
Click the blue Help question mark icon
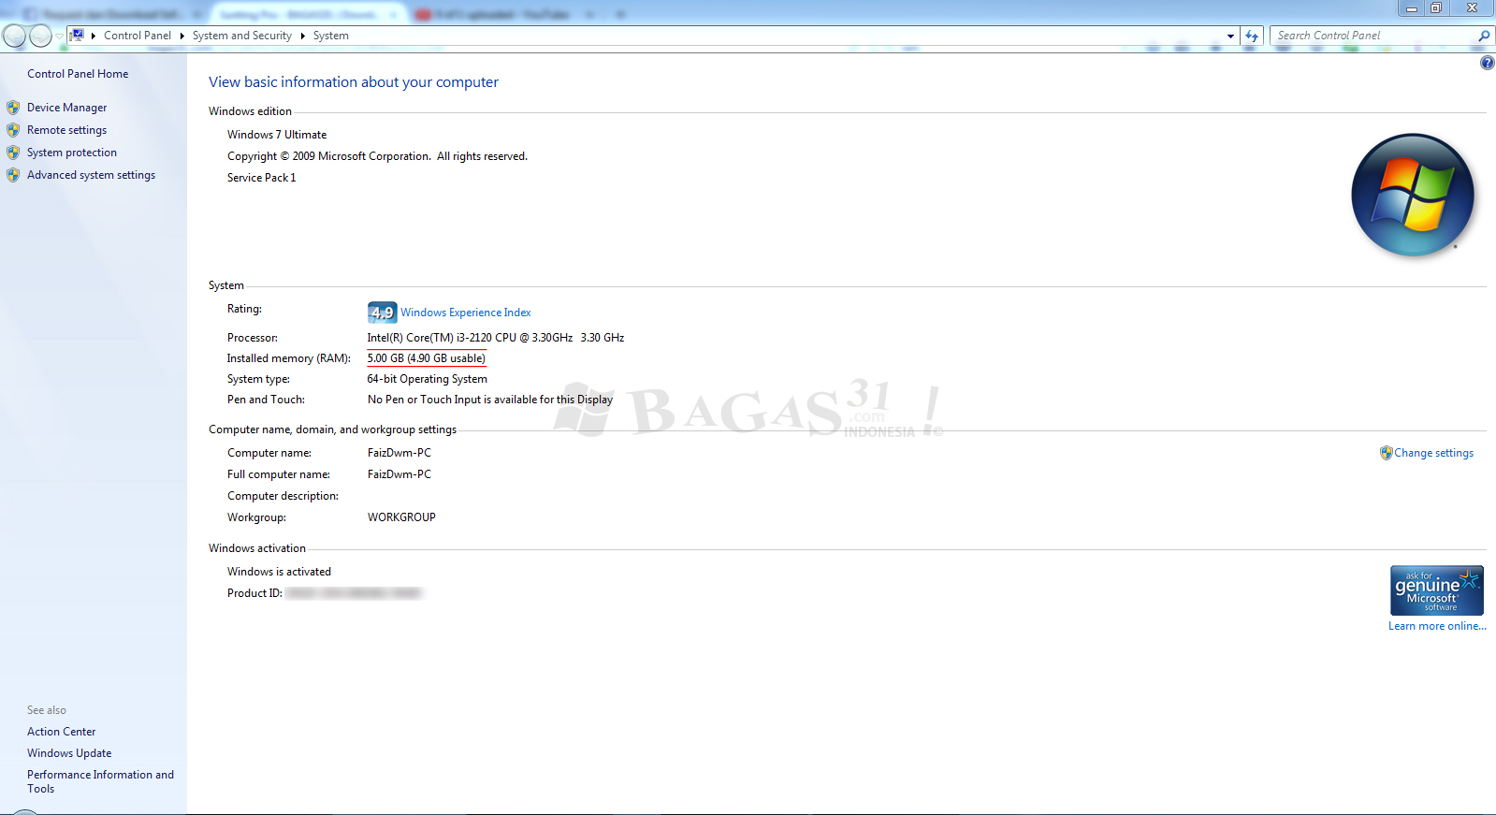1487,63
